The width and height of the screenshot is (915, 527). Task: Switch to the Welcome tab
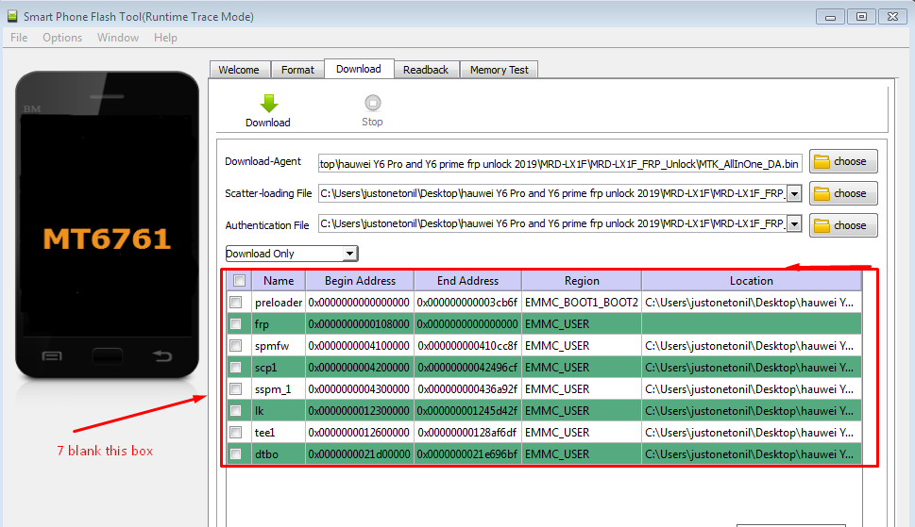pos(239,70)
